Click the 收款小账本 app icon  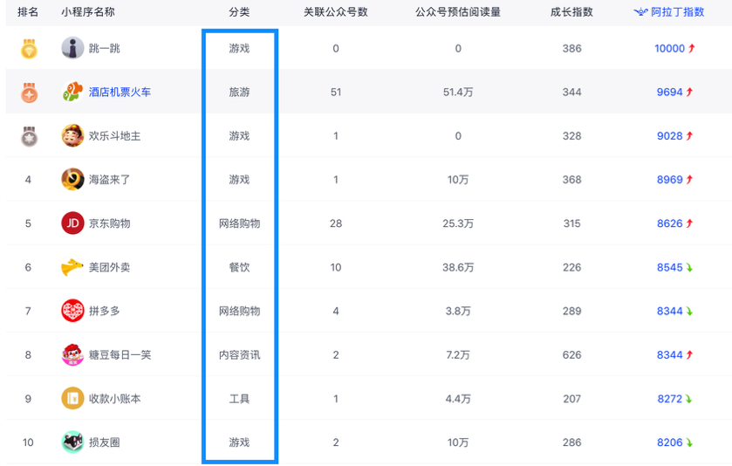[x=72, y=399]
